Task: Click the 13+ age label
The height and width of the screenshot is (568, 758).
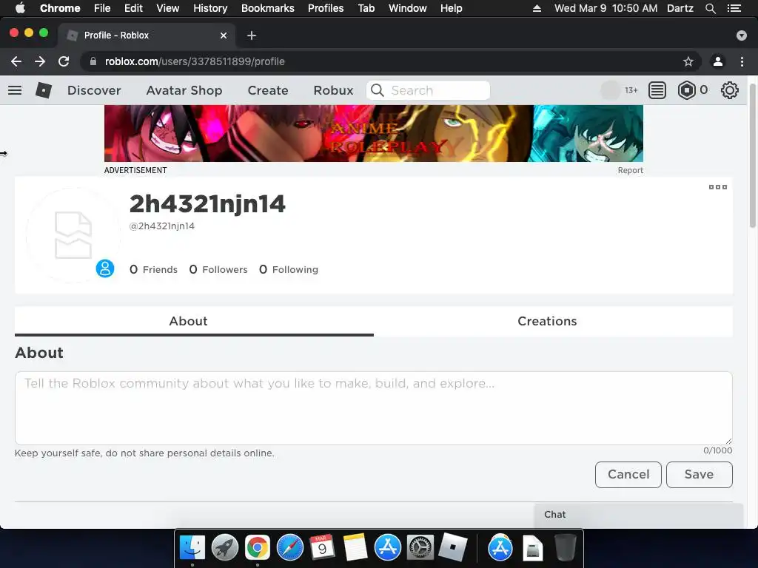Action: pyautogui.click(x=631, y=90)
